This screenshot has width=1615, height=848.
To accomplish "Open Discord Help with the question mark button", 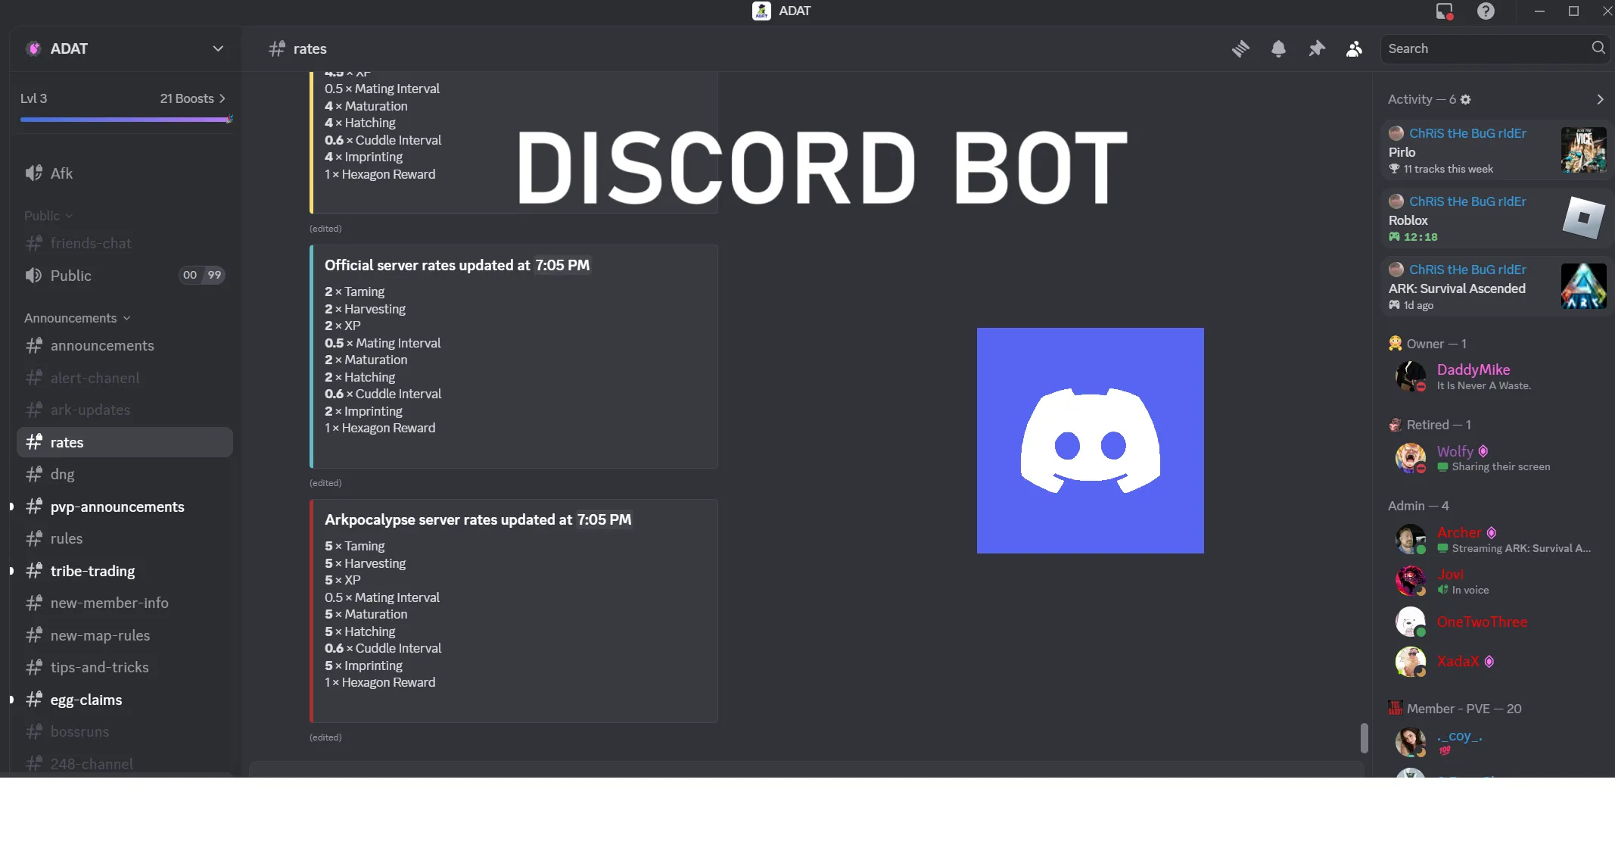I will coord(1486,11).
